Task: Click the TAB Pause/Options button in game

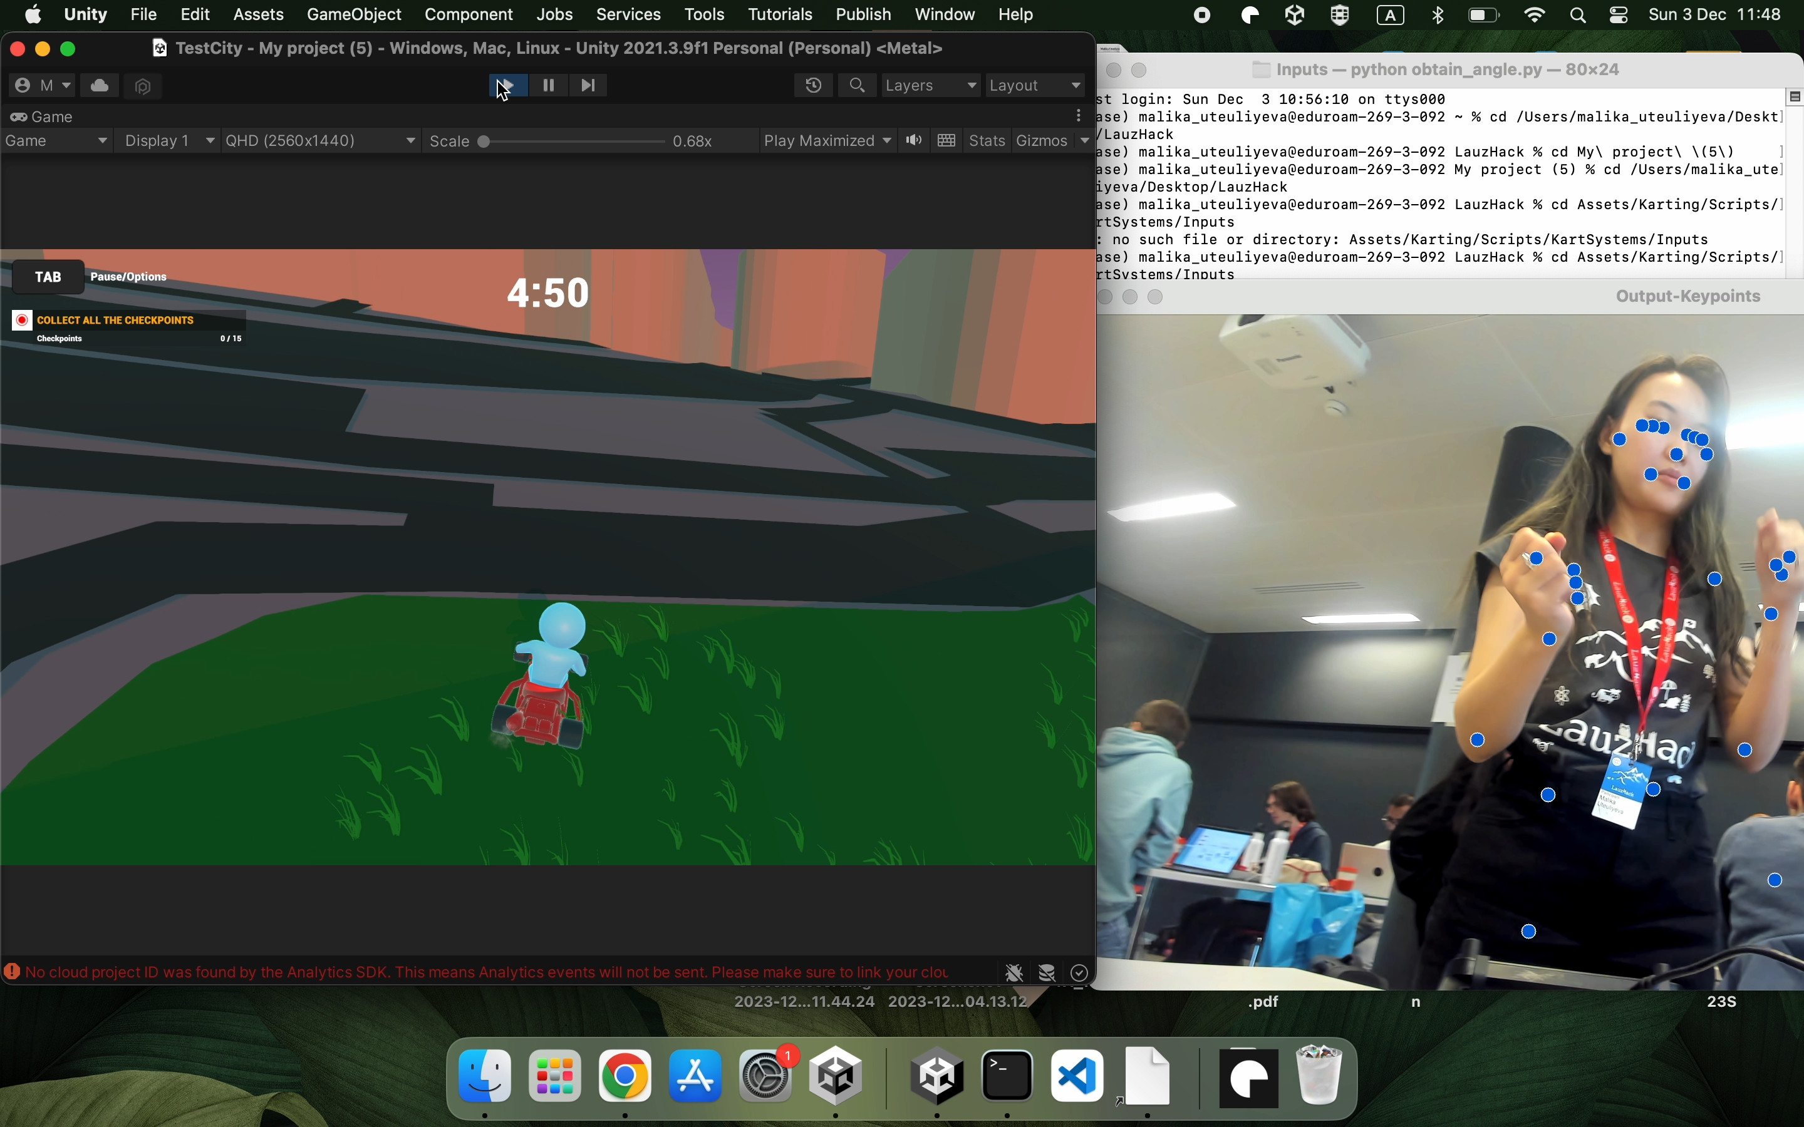Action: tap(48, 277)
